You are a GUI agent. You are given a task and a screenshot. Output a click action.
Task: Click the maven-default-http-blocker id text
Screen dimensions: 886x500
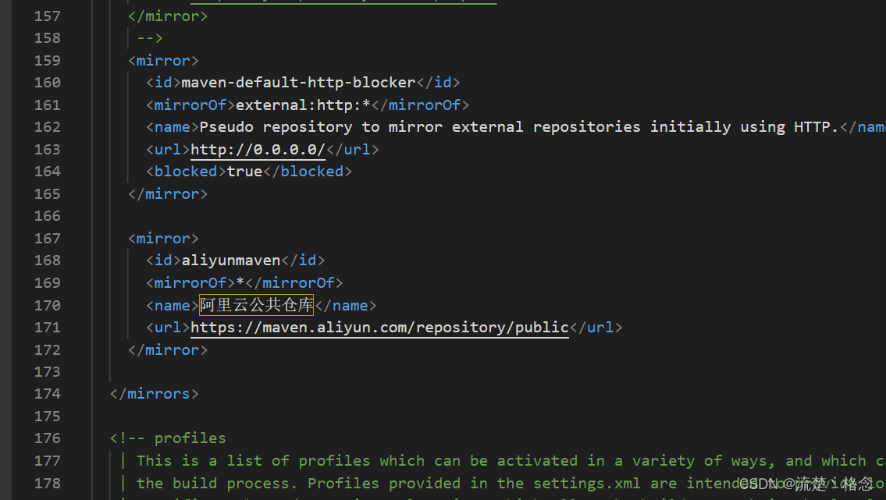pyautogui.click(x=298, y=82)
